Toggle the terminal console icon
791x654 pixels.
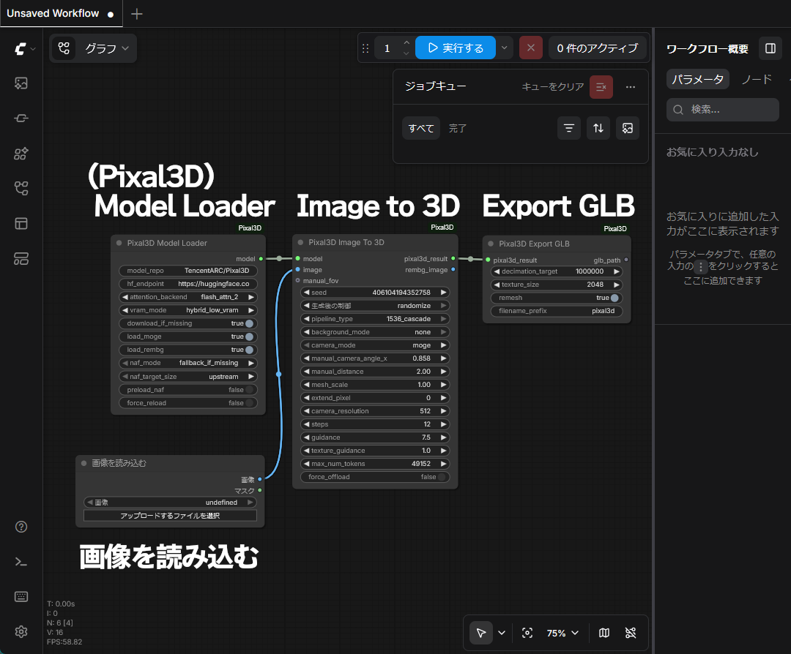click(x=21, y=562)
